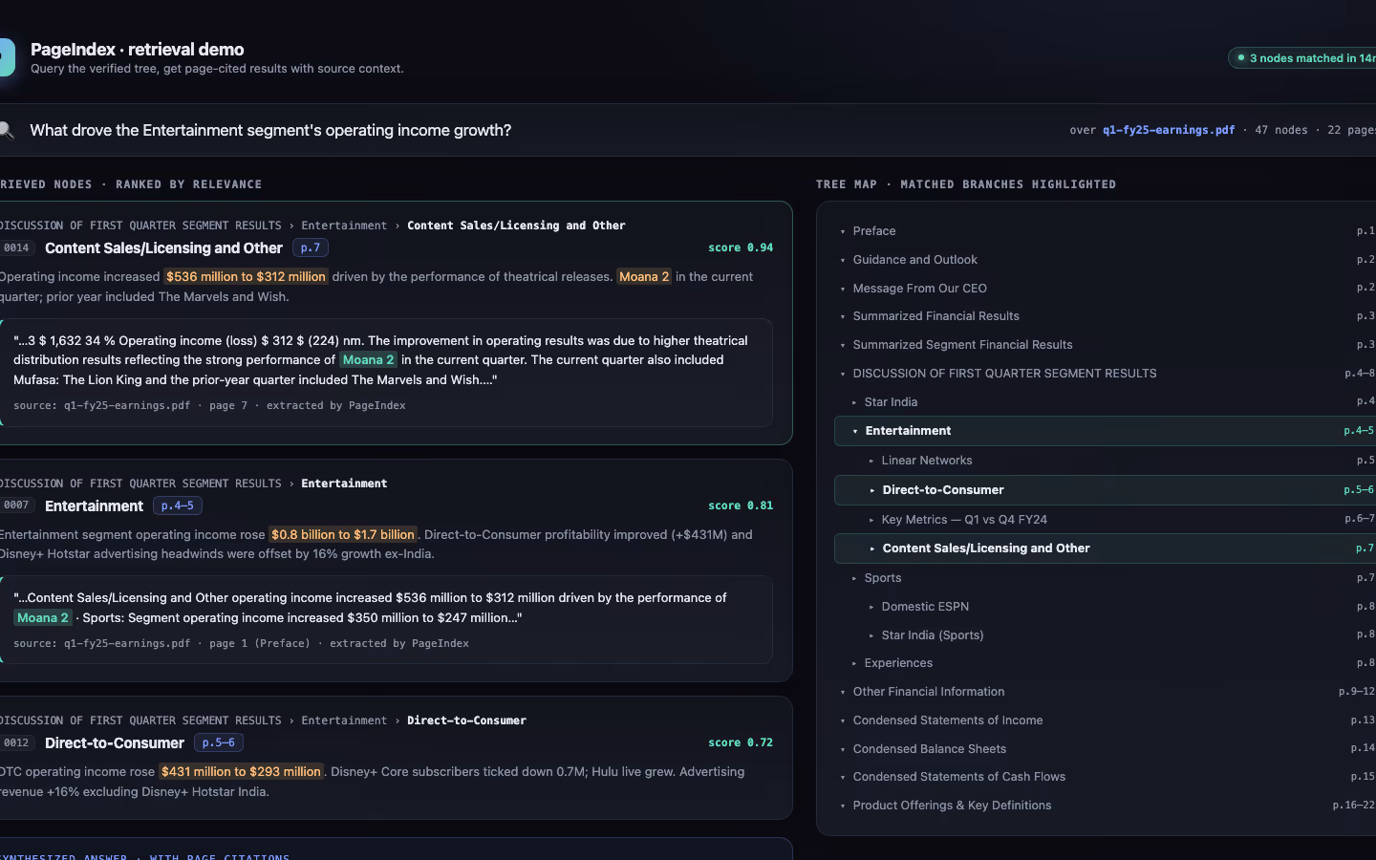This screenshot has width=1376, height=860.
Task: Click the $0.8 billion to $1.7 billion highlight
Action: [343, 534]
